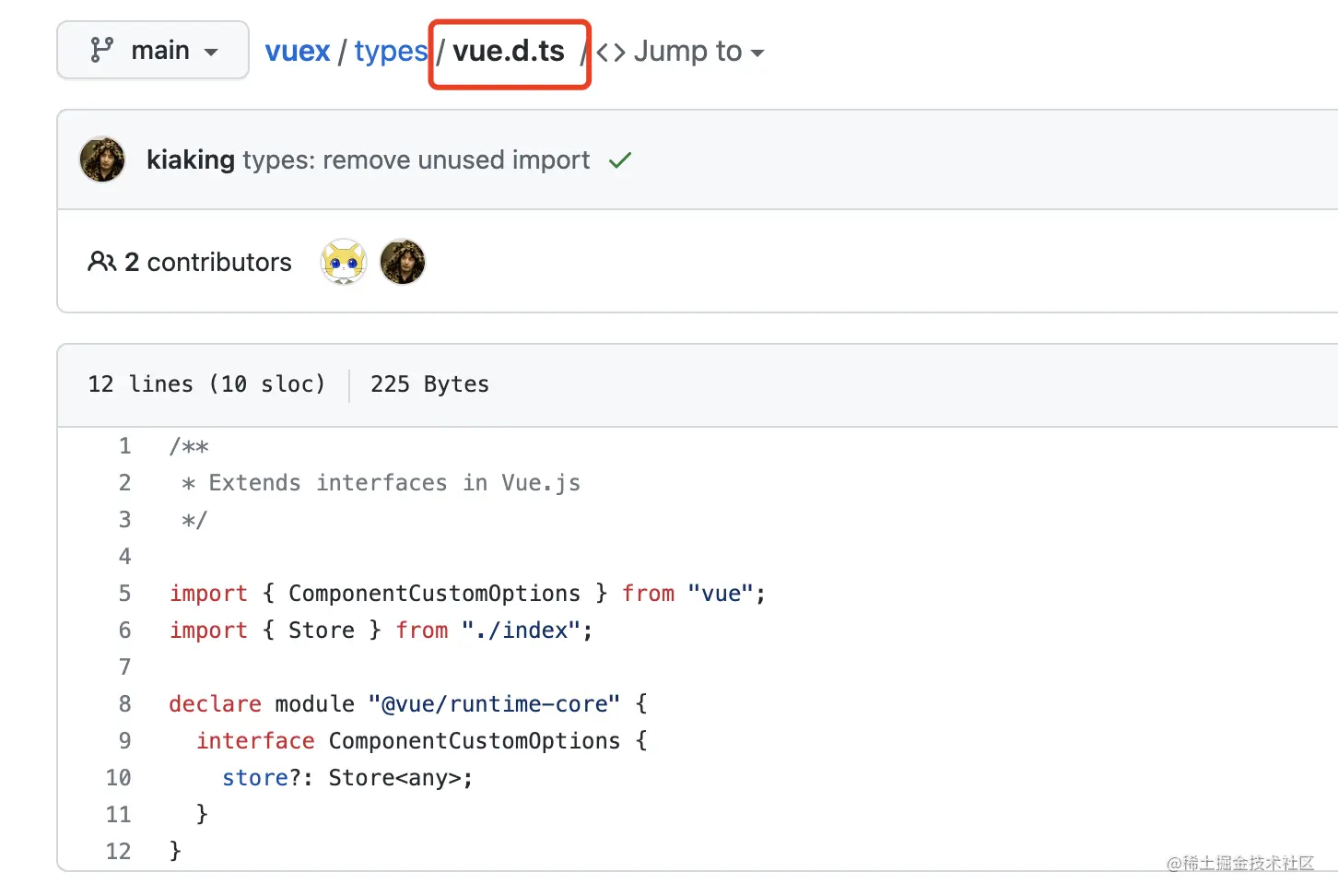Open the vuex repository link
The width and height of the screenshot is (1338, 896).
pos(297,52)
